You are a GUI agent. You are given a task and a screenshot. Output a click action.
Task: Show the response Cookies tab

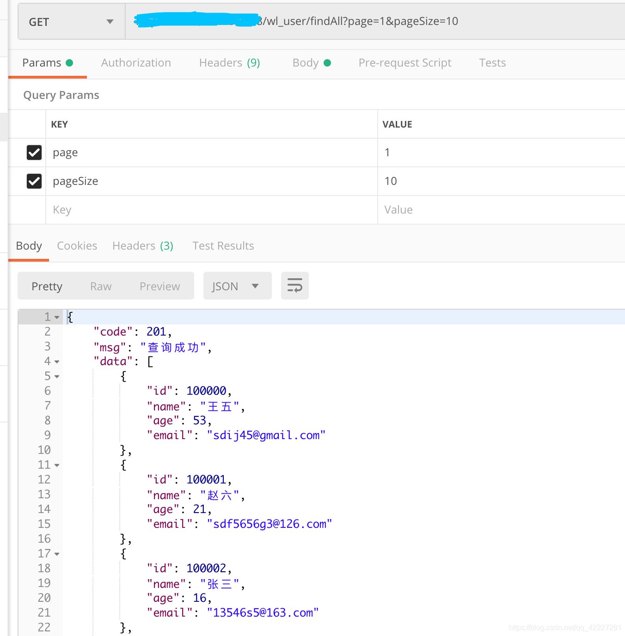point(77,246)
